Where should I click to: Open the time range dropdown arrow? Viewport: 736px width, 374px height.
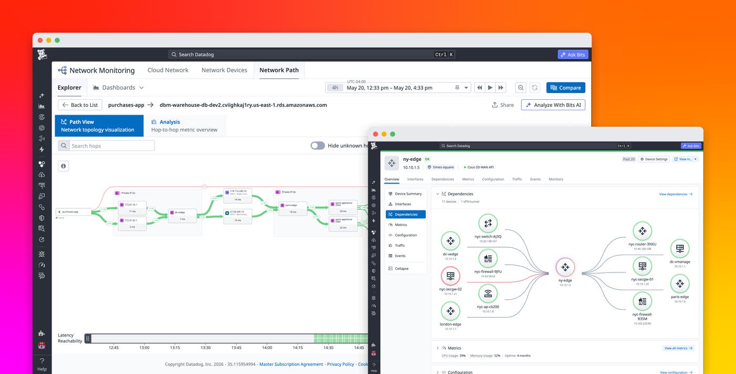[x=466, y=88]
